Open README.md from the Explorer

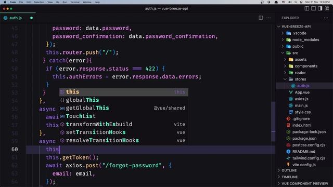tap(304, 152)
